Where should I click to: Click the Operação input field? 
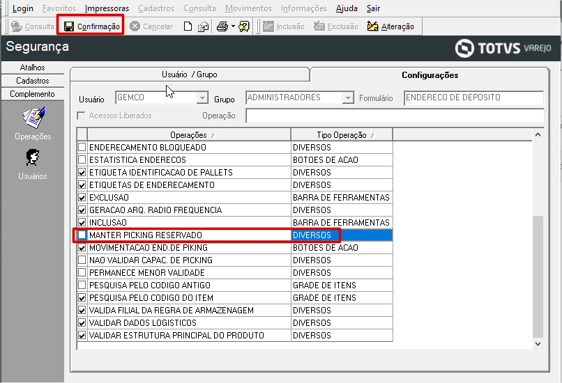tap(395, 116)
